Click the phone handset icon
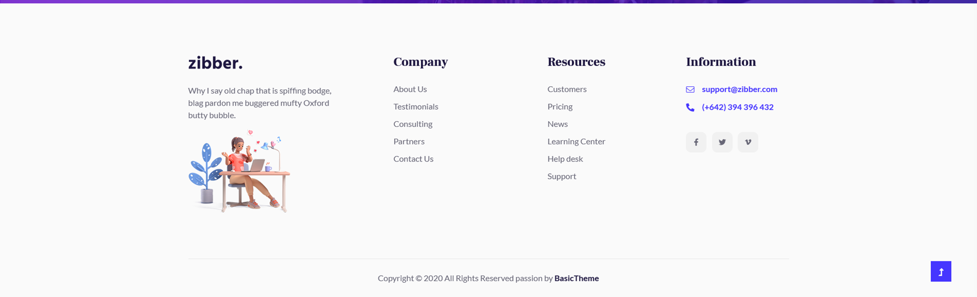 690,107
